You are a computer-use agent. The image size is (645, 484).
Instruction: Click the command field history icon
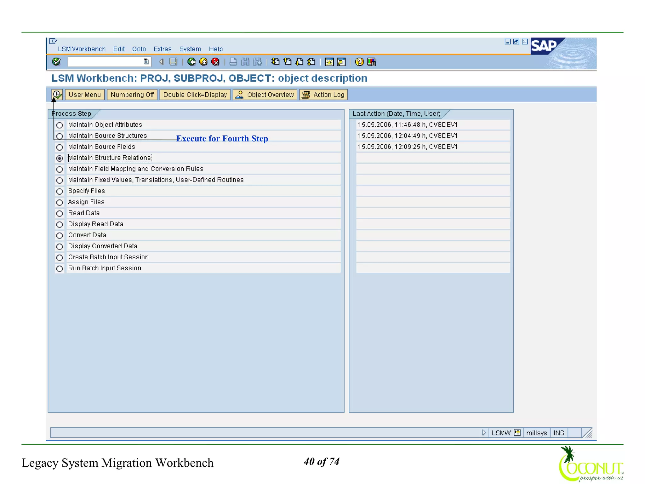point(146,62)
